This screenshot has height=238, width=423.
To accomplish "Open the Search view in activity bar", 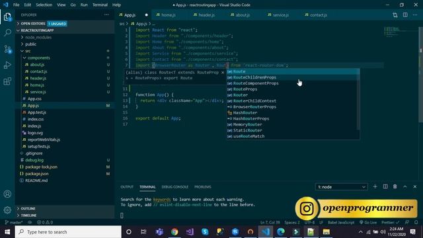I will coord(7,33).
